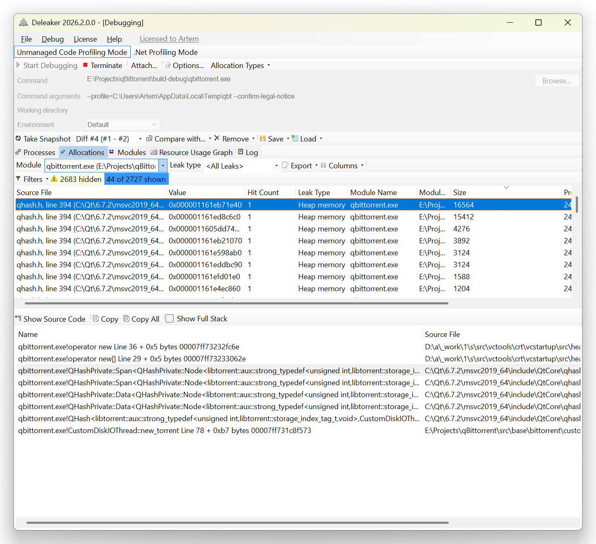Click the yellow warning icon beside hidden count
Viewport: 596px width, 544px height.
click(54, 179)
